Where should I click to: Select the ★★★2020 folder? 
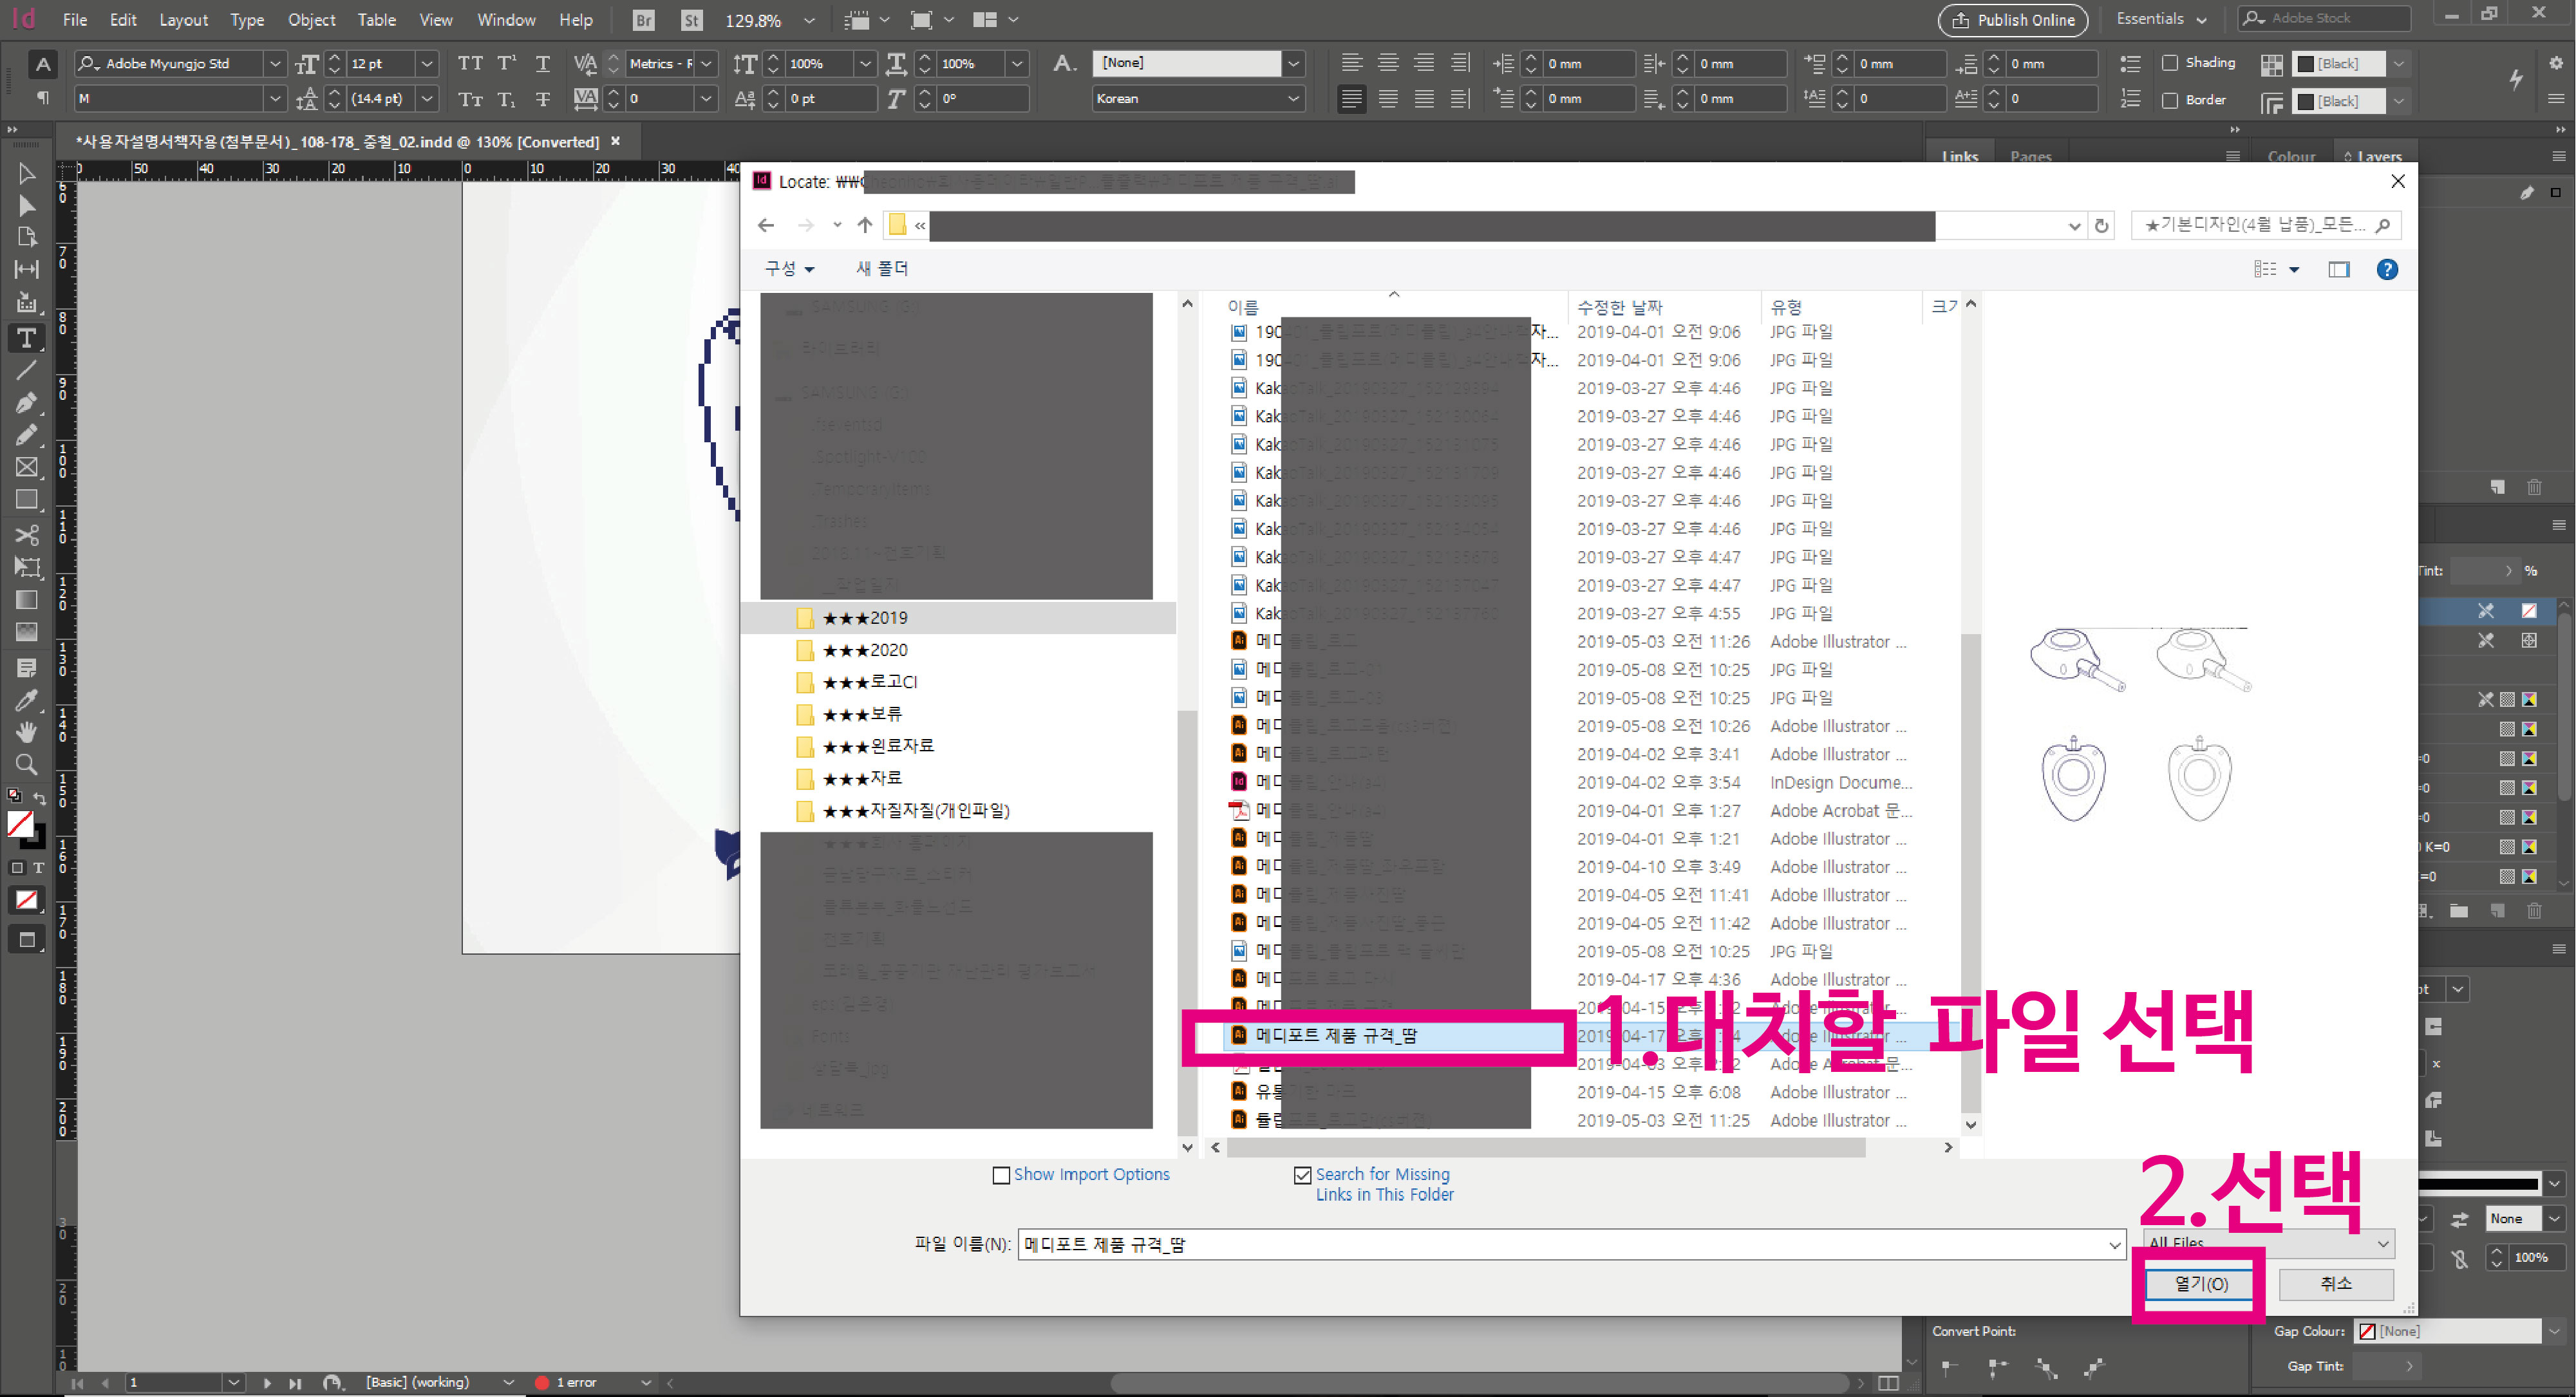click(865, 650)
